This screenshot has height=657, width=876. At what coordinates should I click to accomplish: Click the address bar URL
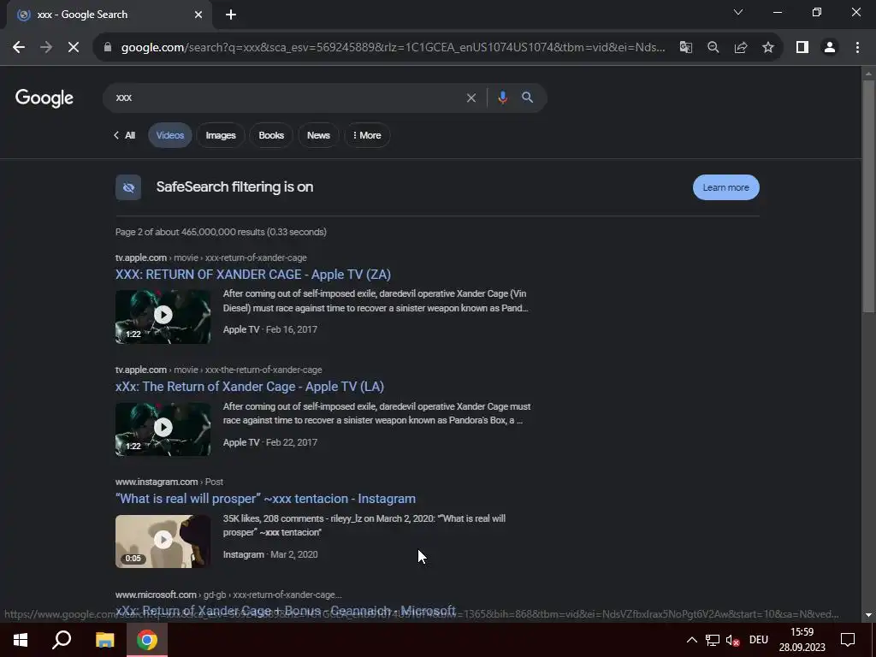[393, 48]
